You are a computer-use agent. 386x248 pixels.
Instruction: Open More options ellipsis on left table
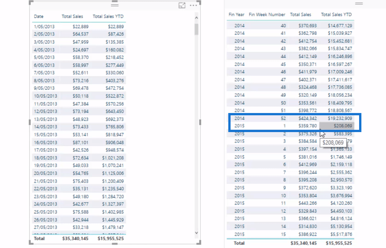click(x=193, y=5)
